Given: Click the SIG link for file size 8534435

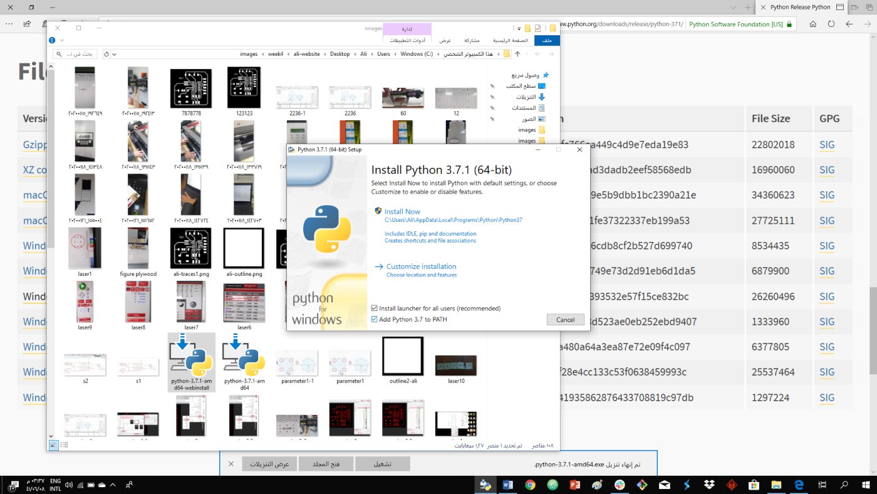Looking at the screenshot, I should pos(827,246).
